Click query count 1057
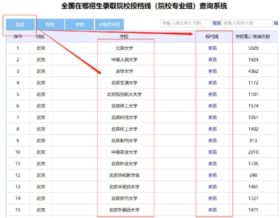Image resolution: width=280 pixels, height=218 pixels. coord(253,117)
